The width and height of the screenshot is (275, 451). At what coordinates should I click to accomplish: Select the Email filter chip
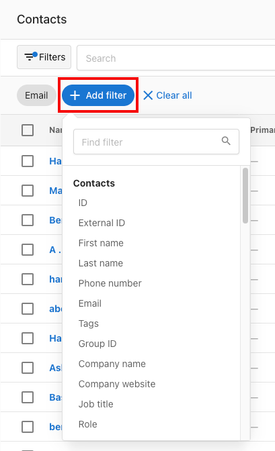coord(36,95)
